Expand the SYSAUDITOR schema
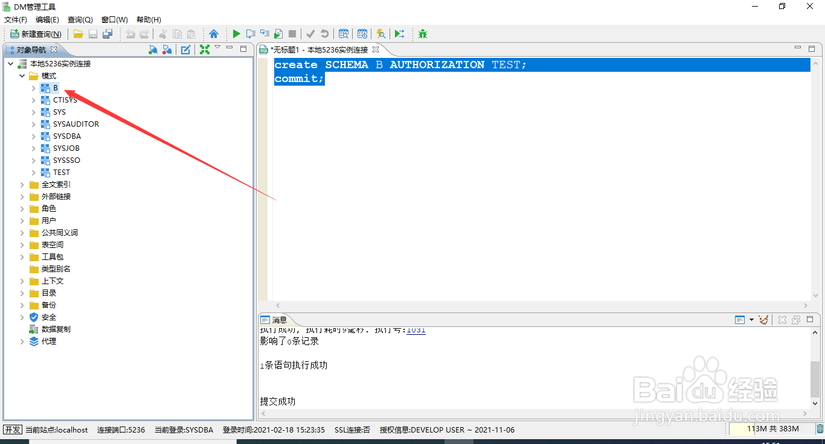This screenshot has width=825, height=444. point(34,124)
